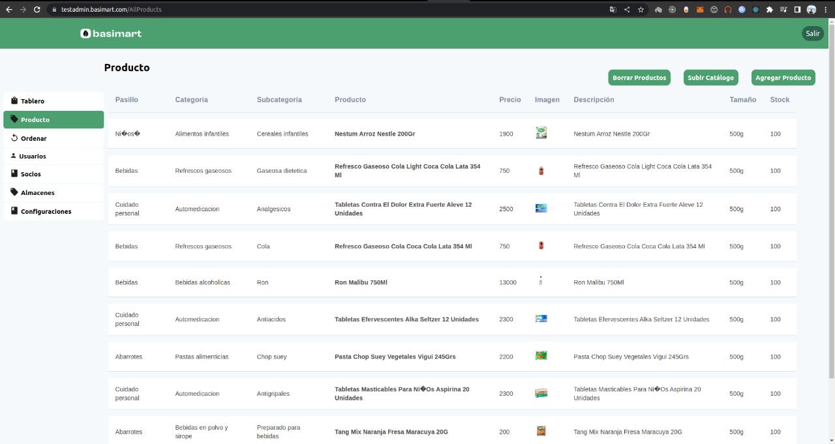The width and height of the screenshot is (835, 444).
Task: Click the Imagen column header
Action: [547, 100]
